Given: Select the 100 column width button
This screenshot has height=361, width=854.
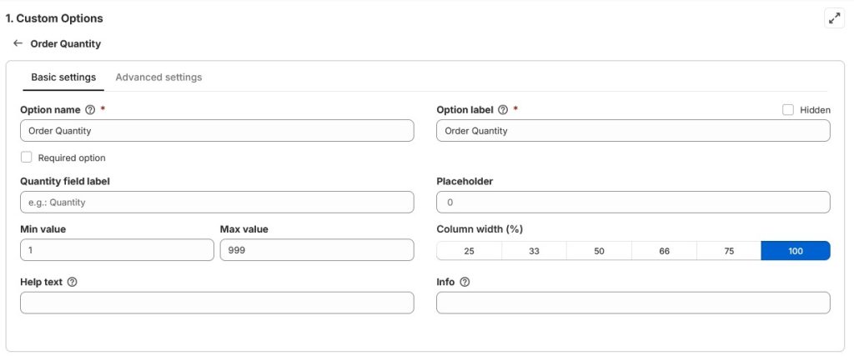Looking at the screenshot, I should coord(796,251).
